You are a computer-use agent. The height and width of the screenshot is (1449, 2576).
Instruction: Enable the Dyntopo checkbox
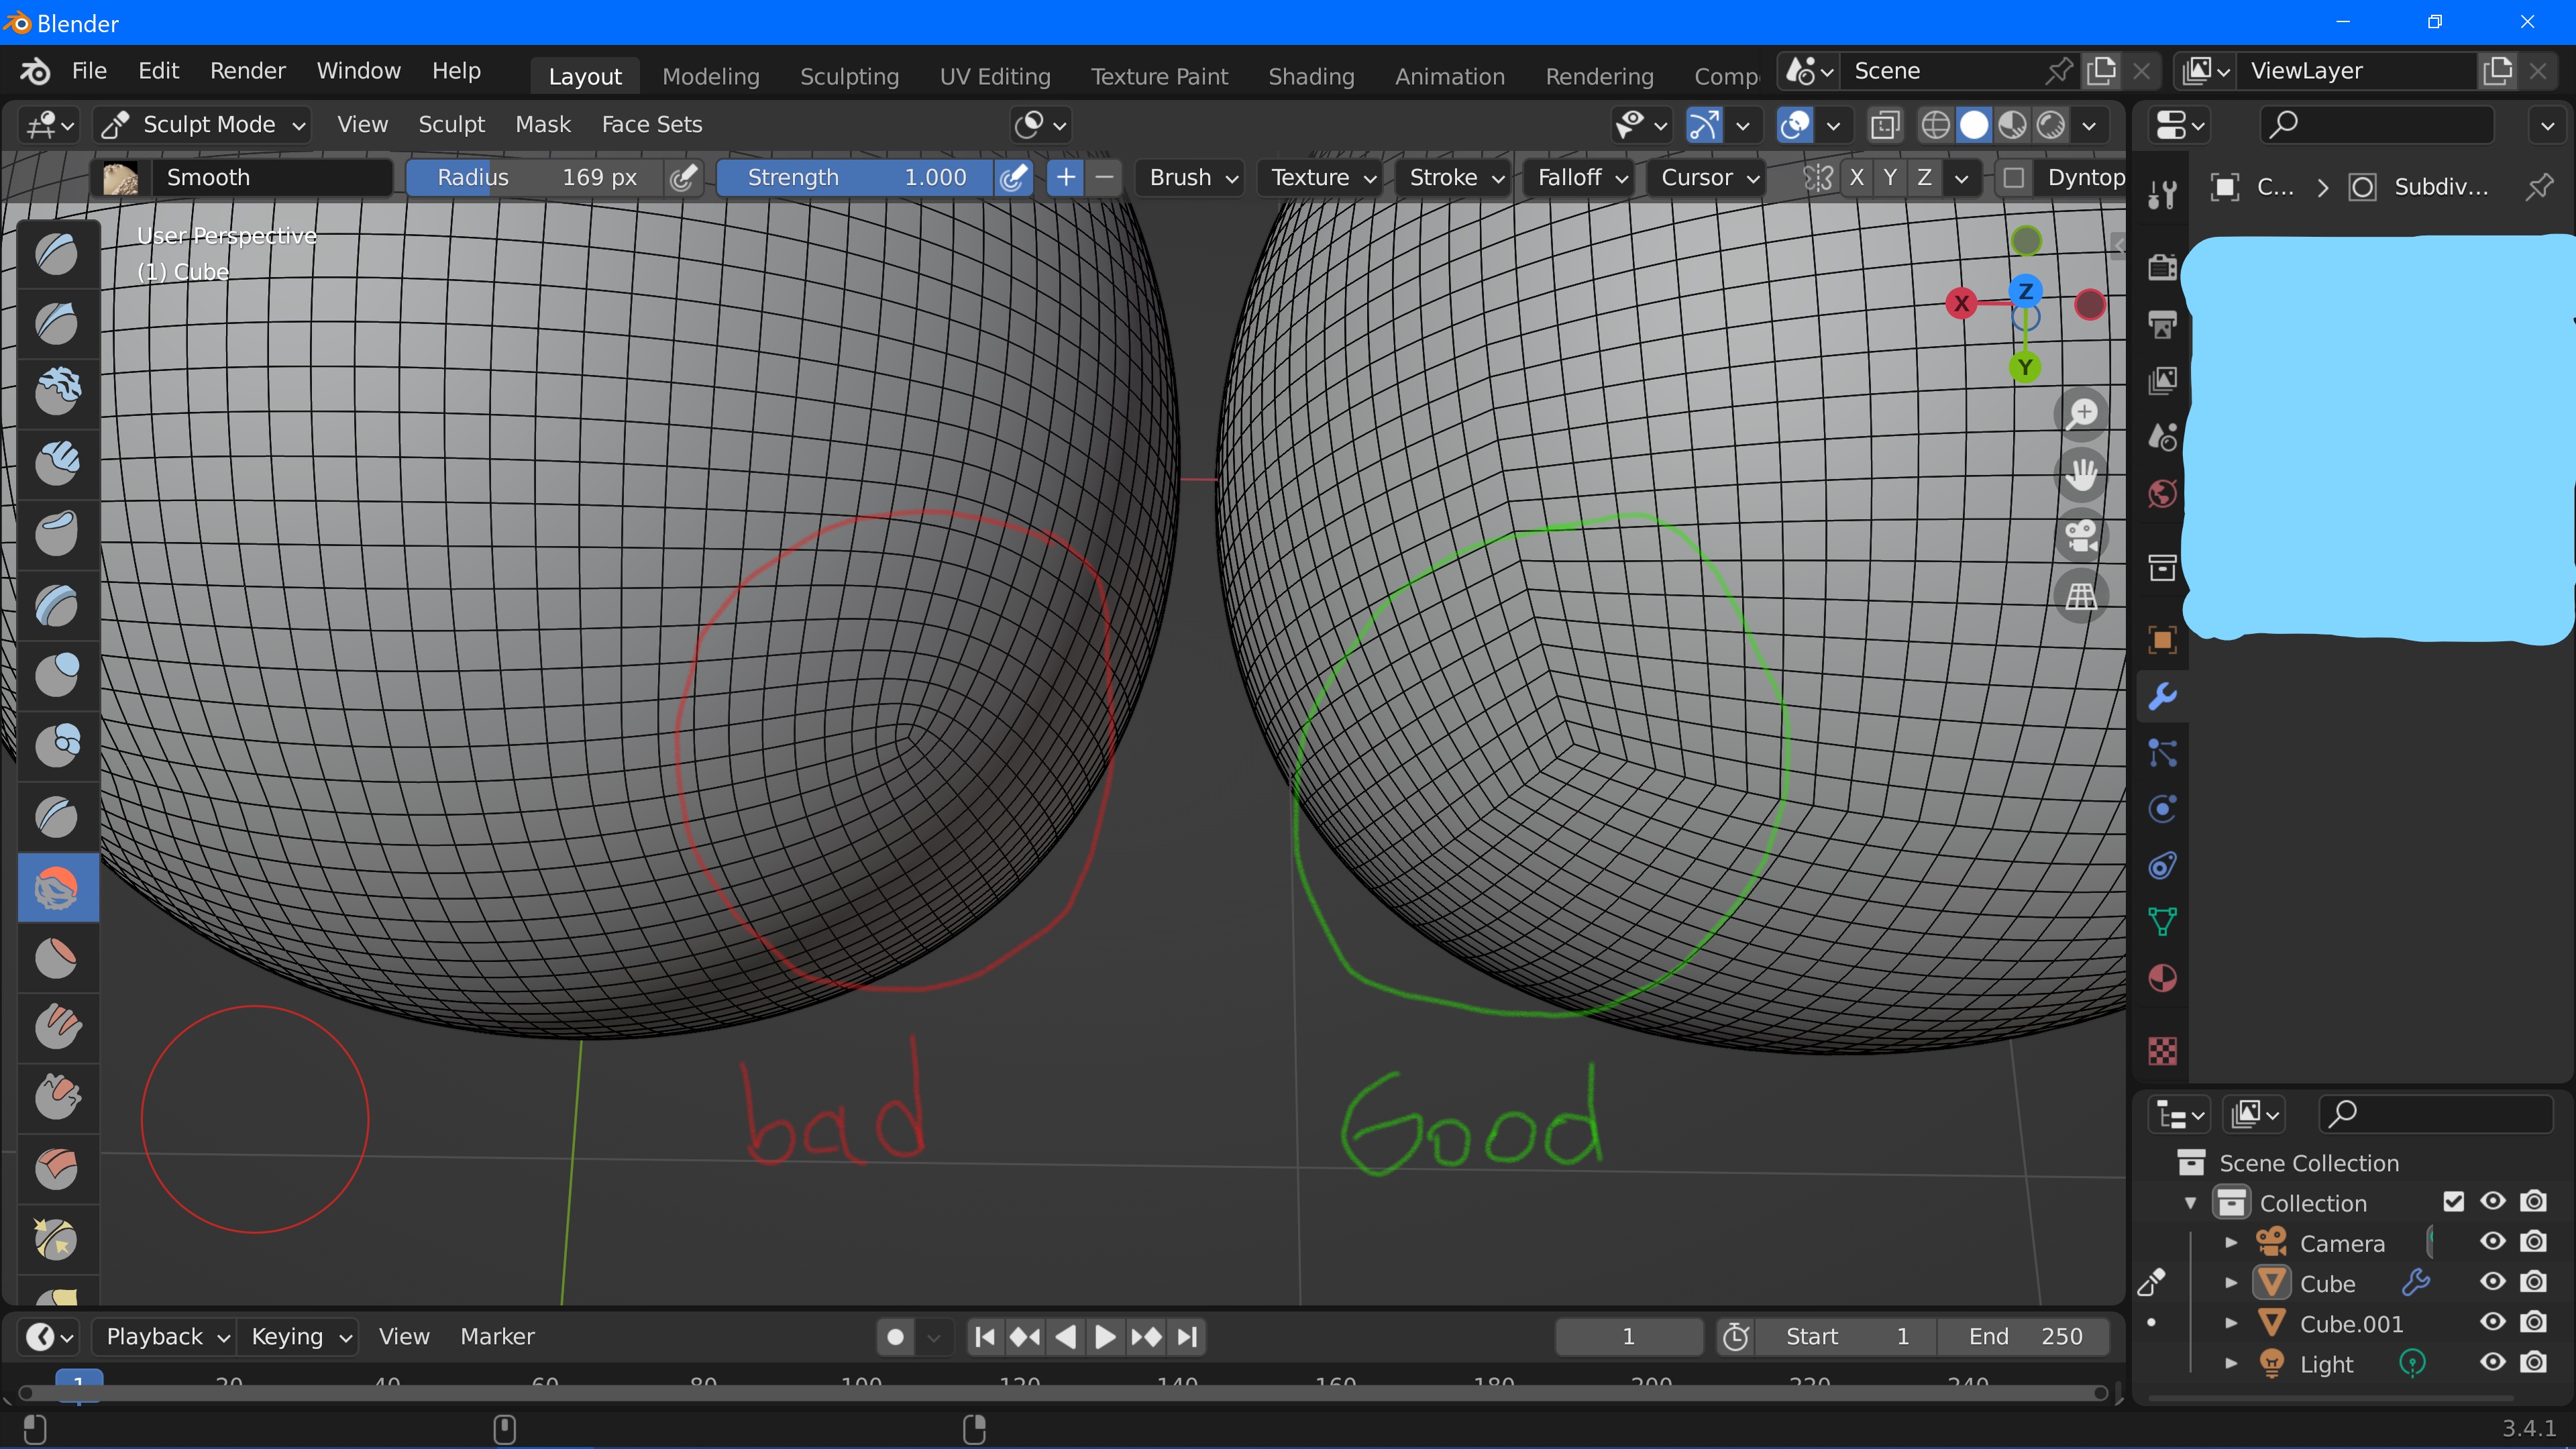(2014, 178)
